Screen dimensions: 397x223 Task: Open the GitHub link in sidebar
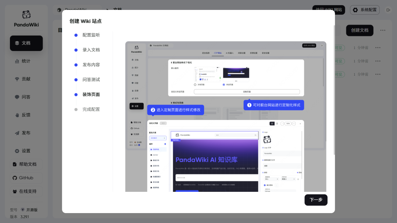pos(26,178)
